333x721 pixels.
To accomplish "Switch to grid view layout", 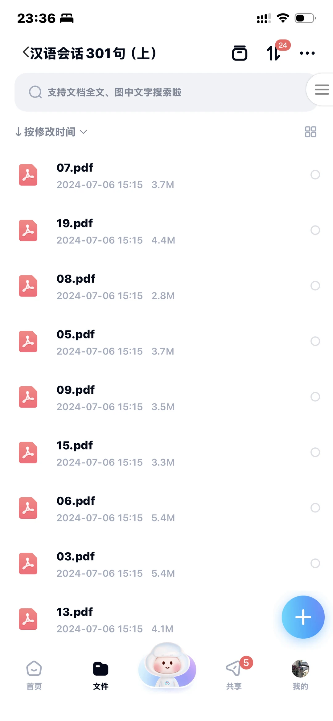I will [x=310, y=132].
